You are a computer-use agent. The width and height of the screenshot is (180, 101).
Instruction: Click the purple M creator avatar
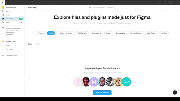tap(94, 82)
